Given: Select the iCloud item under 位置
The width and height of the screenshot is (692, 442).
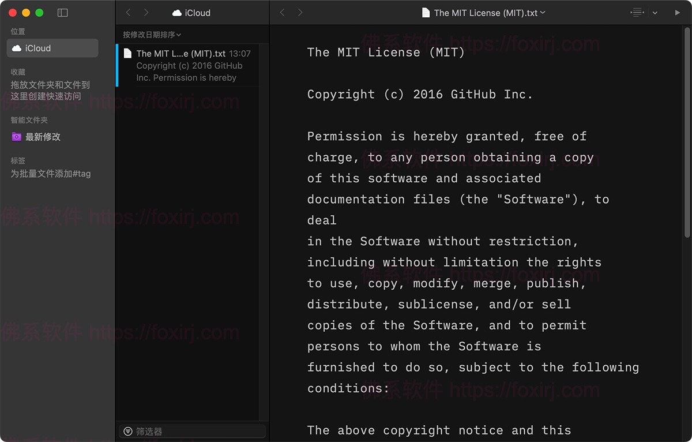Looking at the screenshot, I should (x=52, y=48).
